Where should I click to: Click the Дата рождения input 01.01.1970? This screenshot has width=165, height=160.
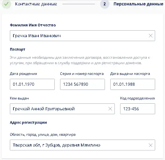32,84
